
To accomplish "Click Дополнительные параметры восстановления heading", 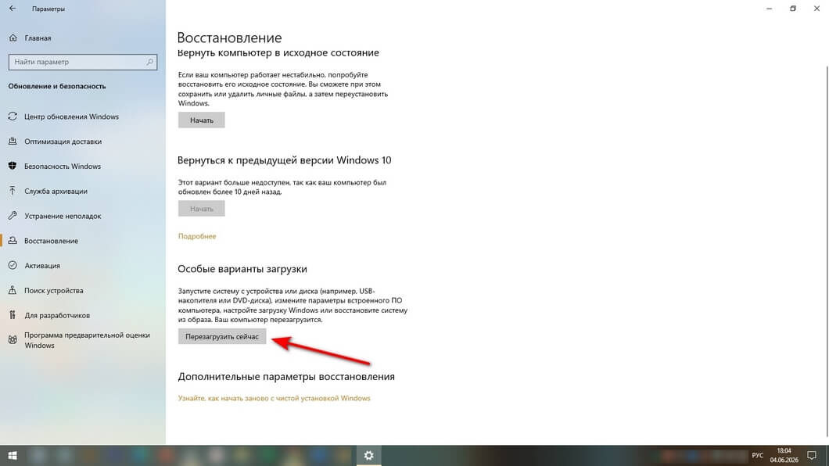I will (286, 376).
